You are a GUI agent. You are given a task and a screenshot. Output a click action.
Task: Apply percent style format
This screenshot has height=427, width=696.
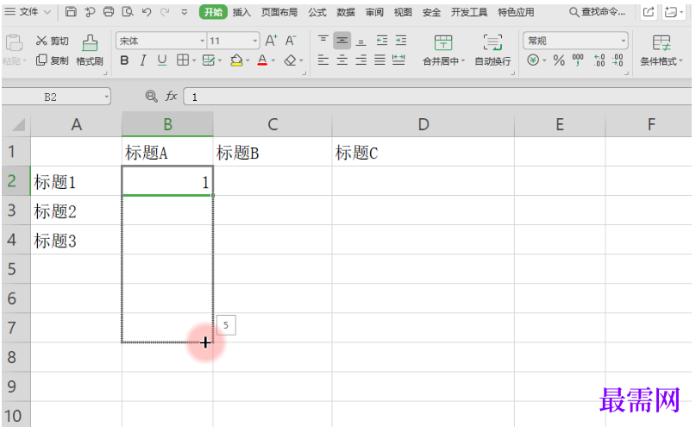click(559, 60)
